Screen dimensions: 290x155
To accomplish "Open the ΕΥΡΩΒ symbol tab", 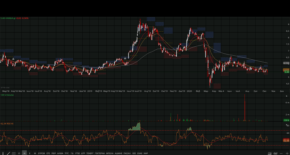I will click(x=41, y=153).
